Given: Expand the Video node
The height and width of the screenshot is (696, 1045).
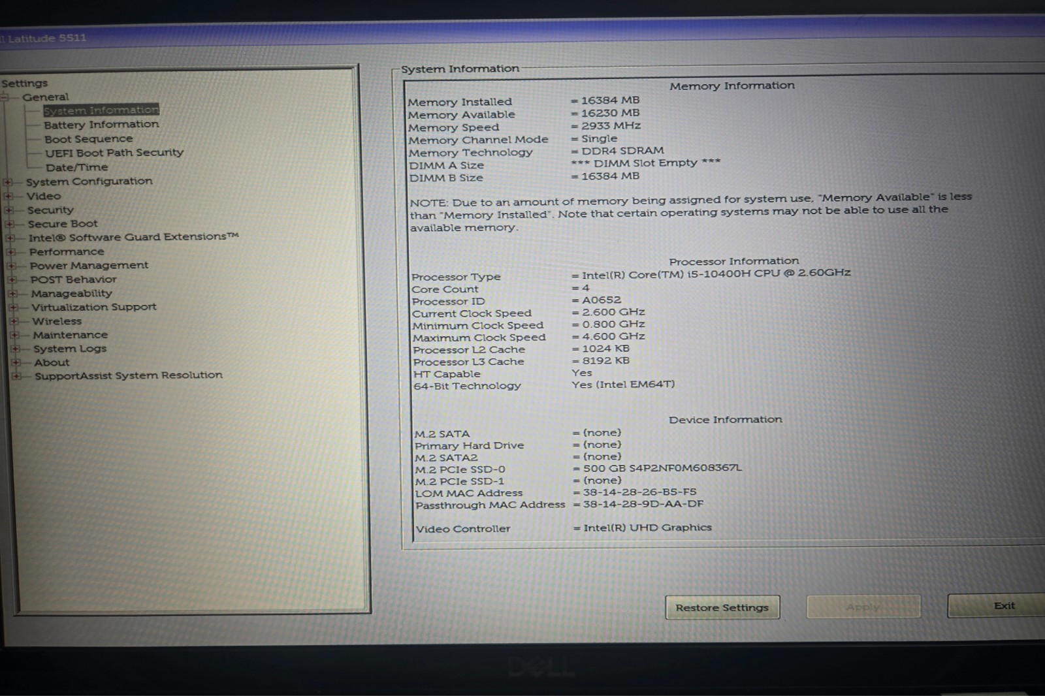Looking at the screenshot, I should (8, 196).
